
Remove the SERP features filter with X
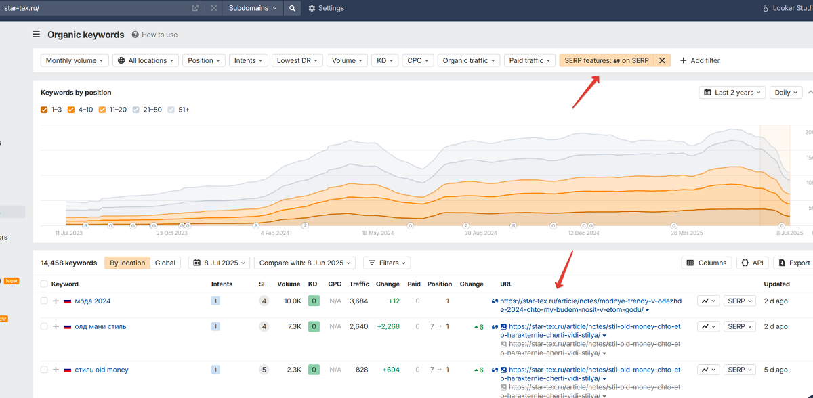tap(663, 60)
